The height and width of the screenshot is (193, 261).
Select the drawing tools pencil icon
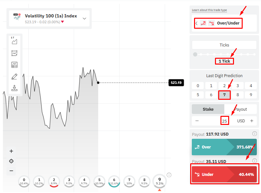click(14, 76)
